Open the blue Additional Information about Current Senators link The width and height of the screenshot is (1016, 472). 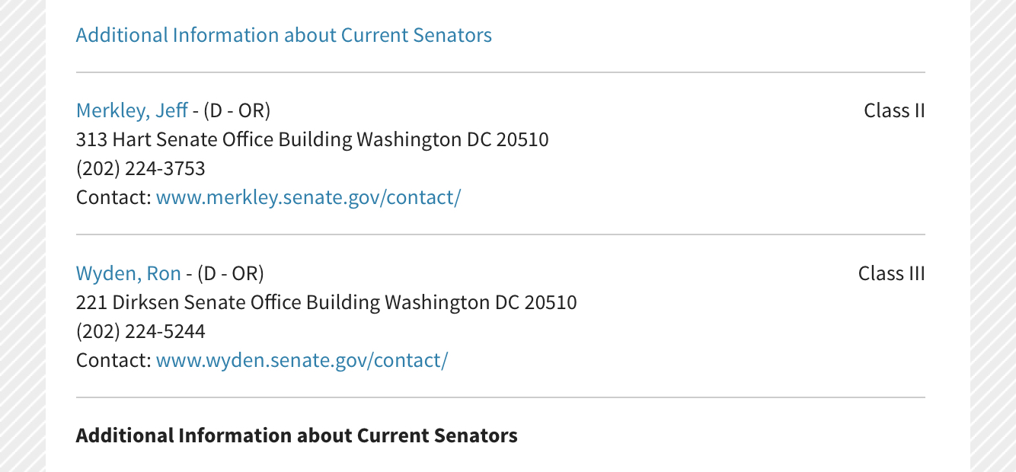point(283,35)
